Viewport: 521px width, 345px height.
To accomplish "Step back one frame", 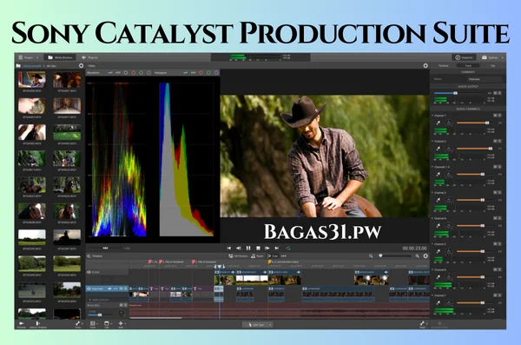I will (239, 249).
